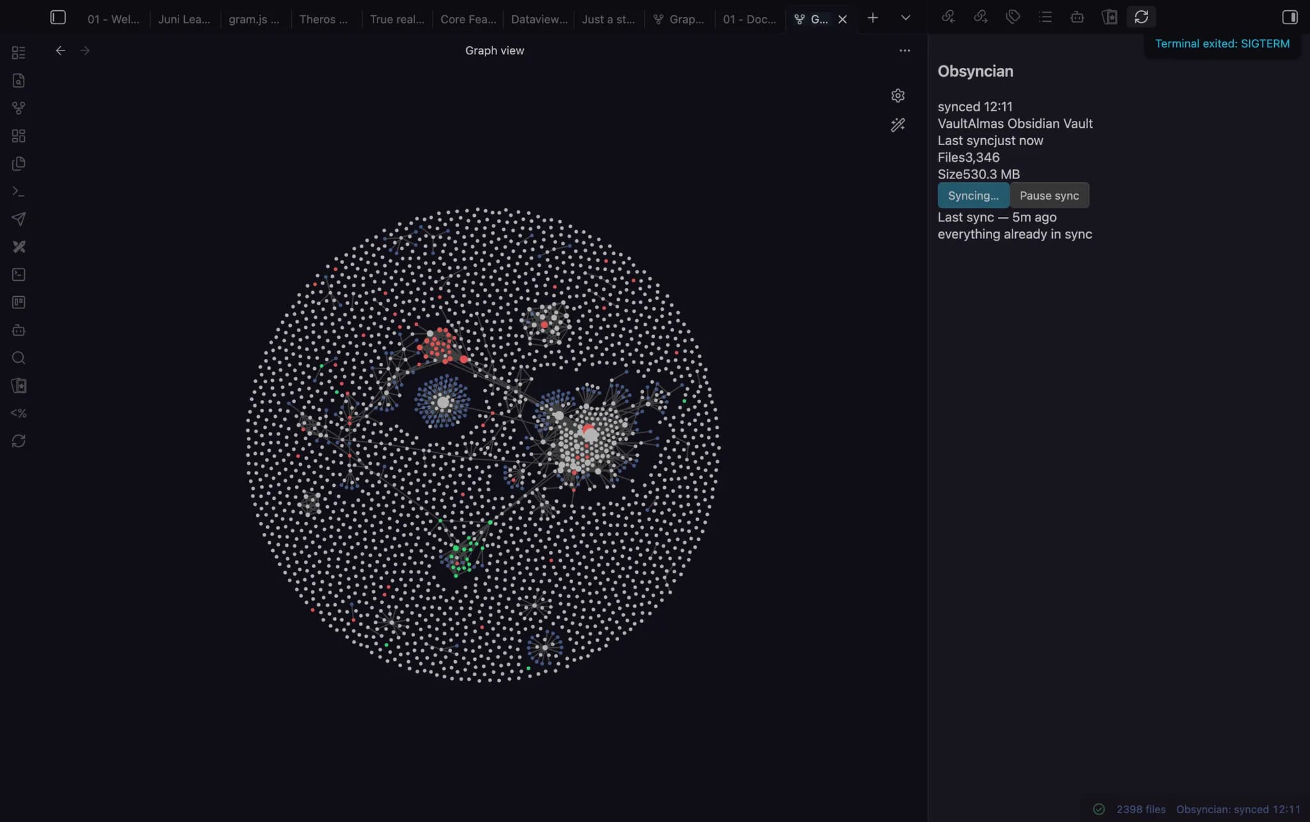Click the robot icon in the left ribbon
Viewport: 1310px width, 822px height.
pos(19,330)
